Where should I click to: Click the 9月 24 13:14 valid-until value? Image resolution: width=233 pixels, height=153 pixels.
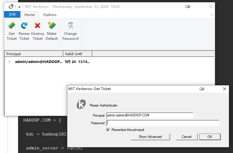[x=77, y=62]
